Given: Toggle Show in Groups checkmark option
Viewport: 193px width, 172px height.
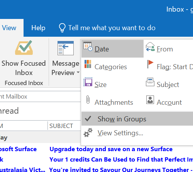Looking at the screenshot, I should click(x=137, y=119).
